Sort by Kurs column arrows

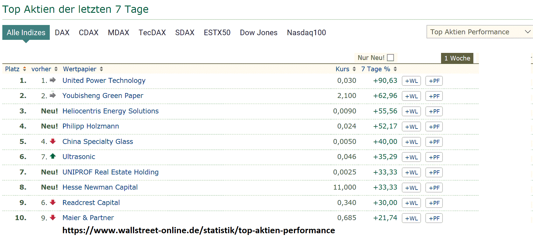354,69
